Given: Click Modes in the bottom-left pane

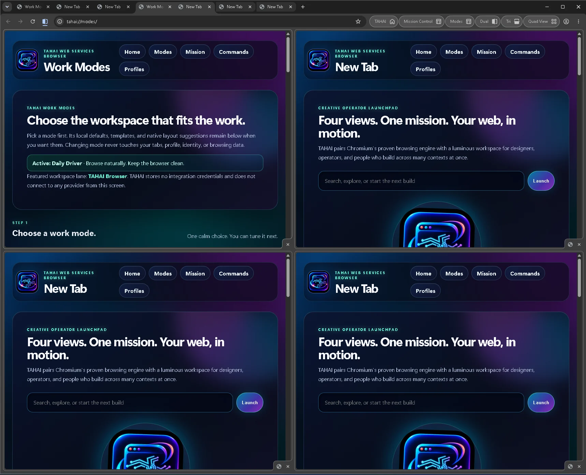Looking at the screenshot, I should coord(163,273).
